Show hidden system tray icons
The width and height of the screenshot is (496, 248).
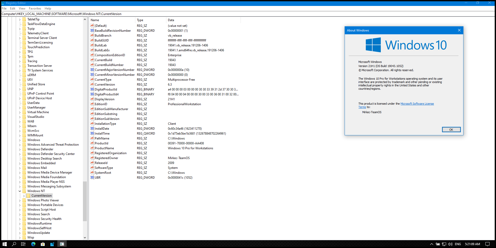point(431,244)
